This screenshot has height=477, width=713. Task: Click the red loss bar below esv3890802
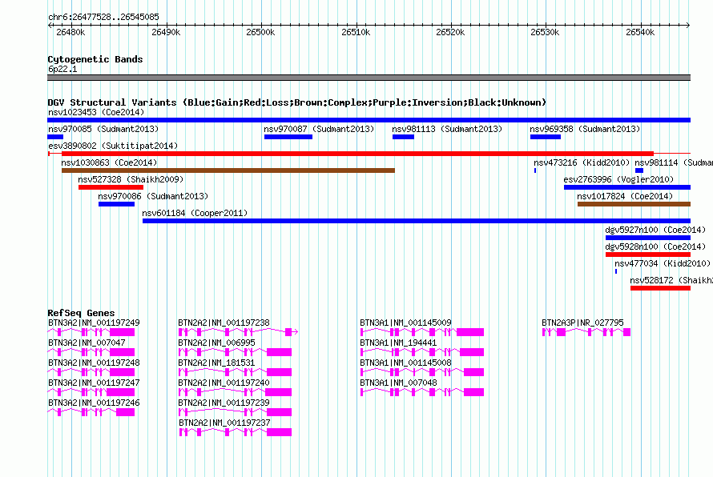(x=357, y=154)
